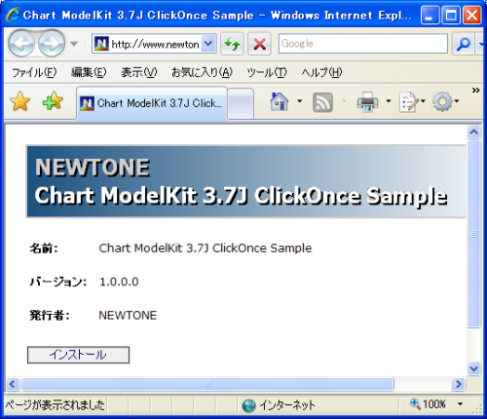Click the Forward navigation arrow
The height and width of the screenshot is (419, 487).
[x=52, y=43]
